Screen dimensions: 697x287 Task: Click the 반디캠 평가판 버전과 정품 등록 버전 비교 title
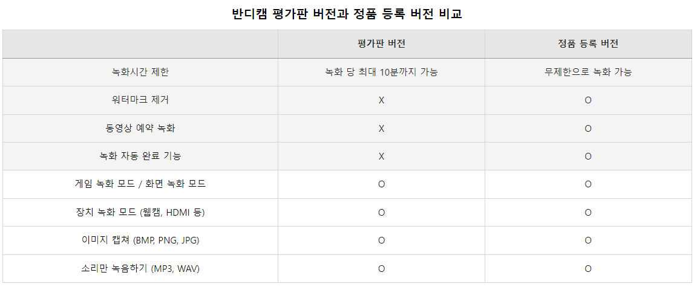click(347, 14)
